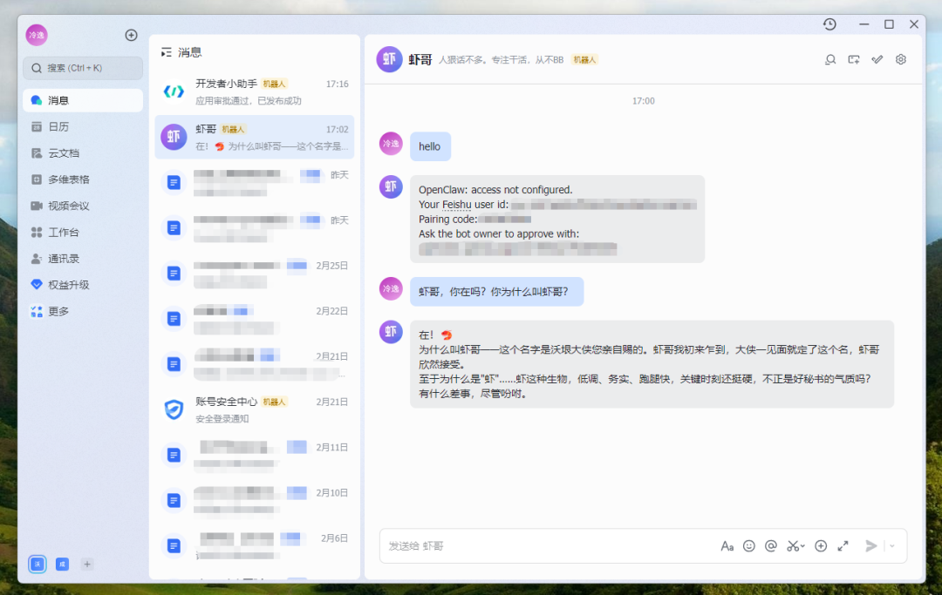The image size is (942, 595).
Task: Open text formatting with the Aa icon
Action: point(727,545)
